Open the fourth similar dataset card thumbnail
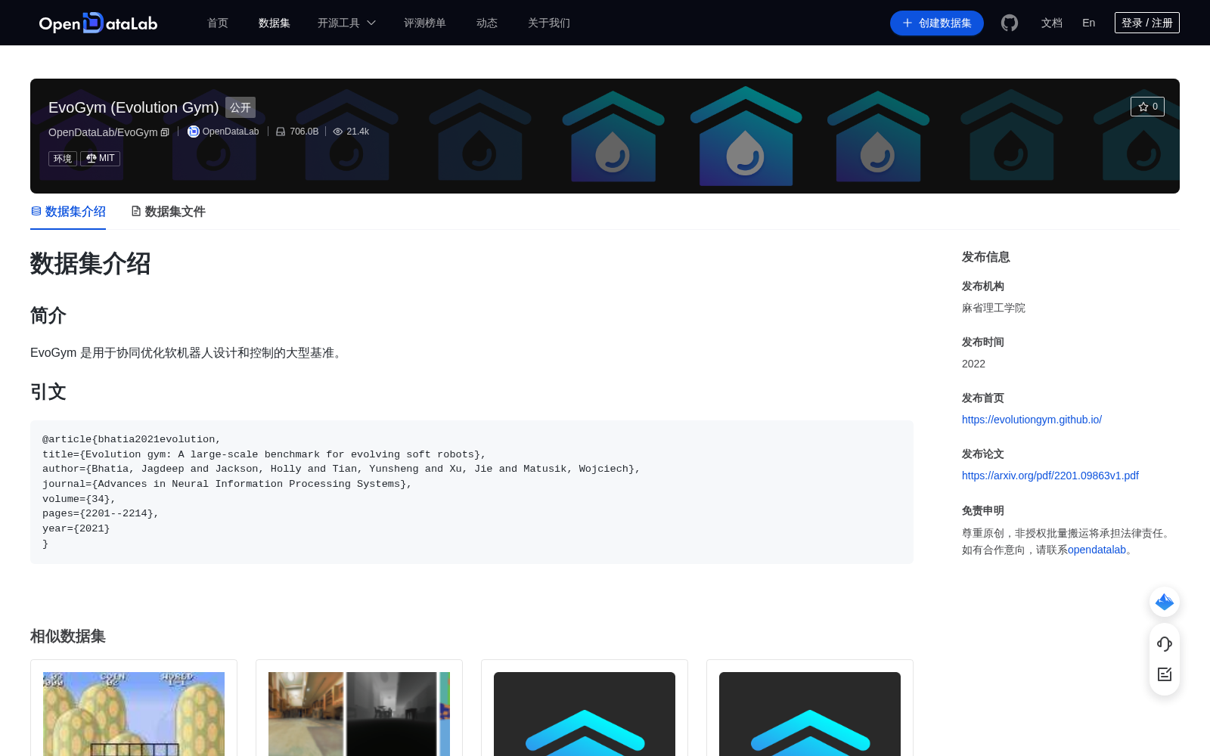 [x=810, y=714]
